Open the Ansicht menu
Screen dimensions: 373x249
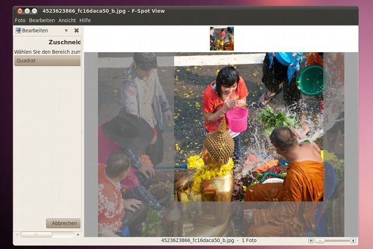click(67, 20)
